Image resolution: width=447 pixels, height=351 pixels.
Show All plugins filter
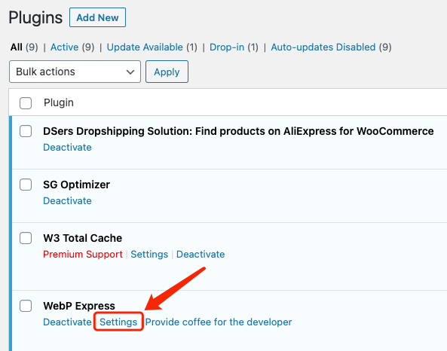point(17,47)
